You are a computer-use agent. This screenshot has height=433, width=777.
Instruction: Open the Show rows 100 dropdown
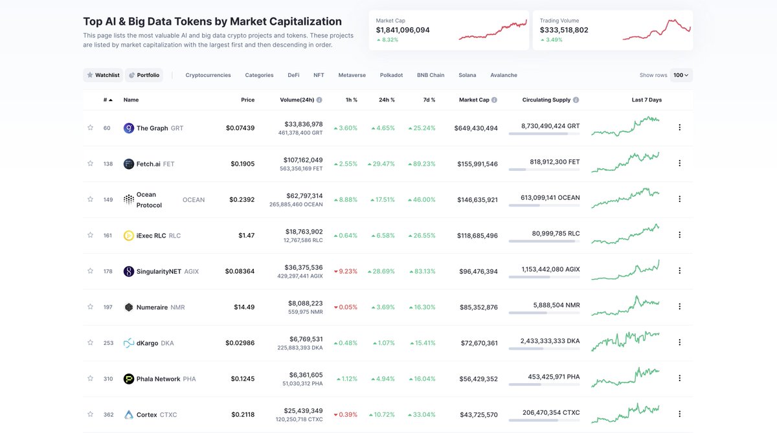[x=681, y=75]
